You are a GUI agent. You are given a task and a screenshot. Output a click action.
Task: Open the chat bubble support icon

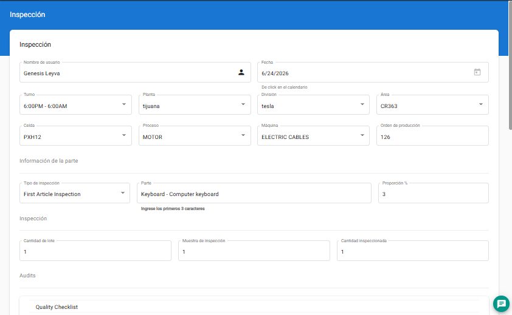[501, 303]
